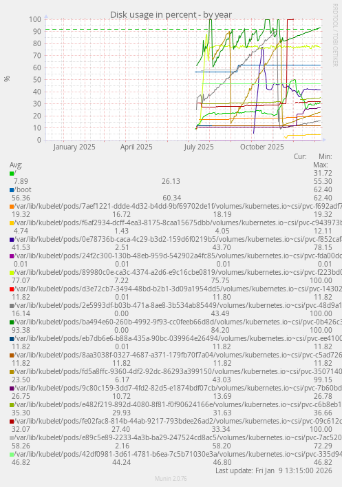Viewport: 342px width, 487px height.
Task: Click the value 36.66
Action: [323, 413]
